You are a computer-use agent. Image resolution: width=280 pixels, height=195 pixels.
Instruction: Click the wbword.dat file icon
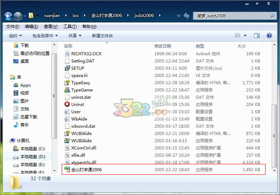pyautogui.click(x=67, y=126)
